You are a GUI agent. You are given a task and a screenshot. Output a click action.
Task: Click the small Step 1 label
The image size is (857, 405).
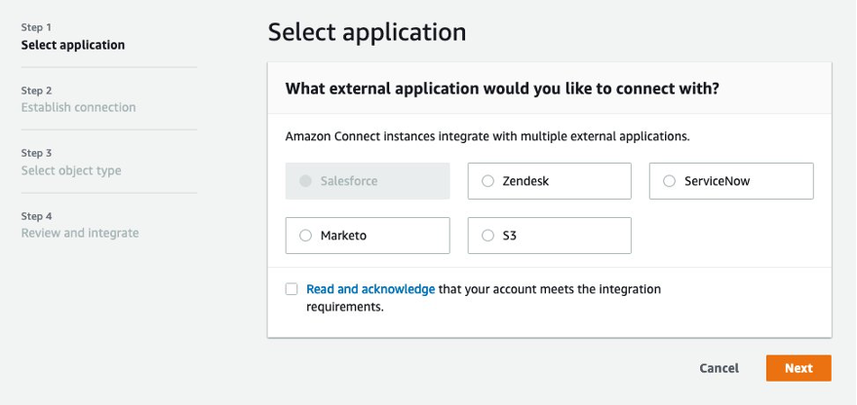click(x=36, y=27)
